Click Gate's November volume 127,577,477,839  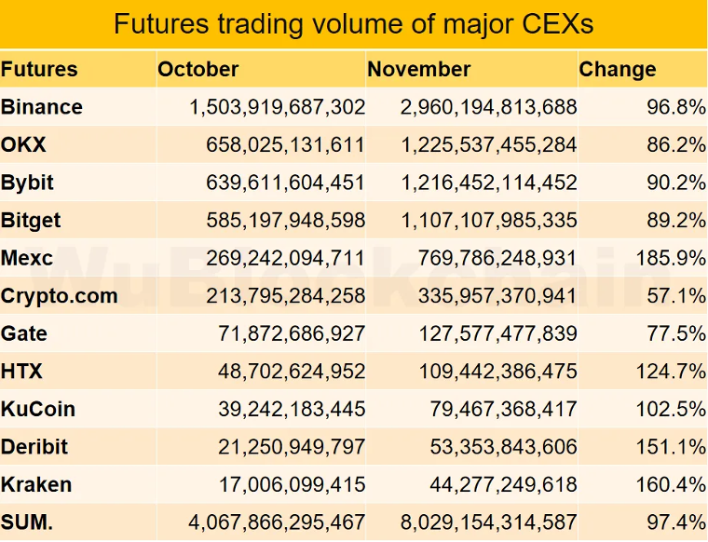[x=498, y=334]
